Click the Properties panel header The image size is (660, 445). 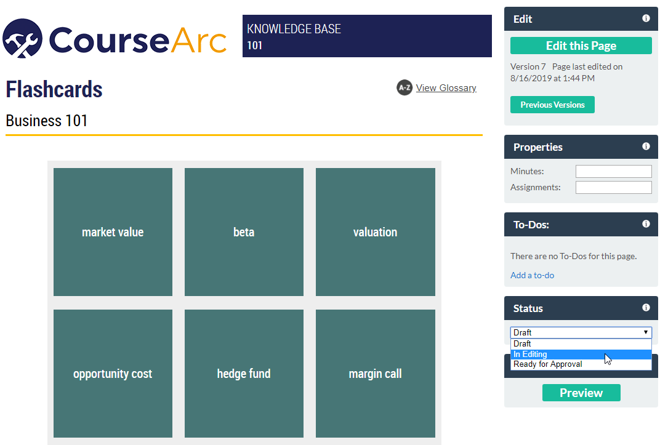coord(581,146)
